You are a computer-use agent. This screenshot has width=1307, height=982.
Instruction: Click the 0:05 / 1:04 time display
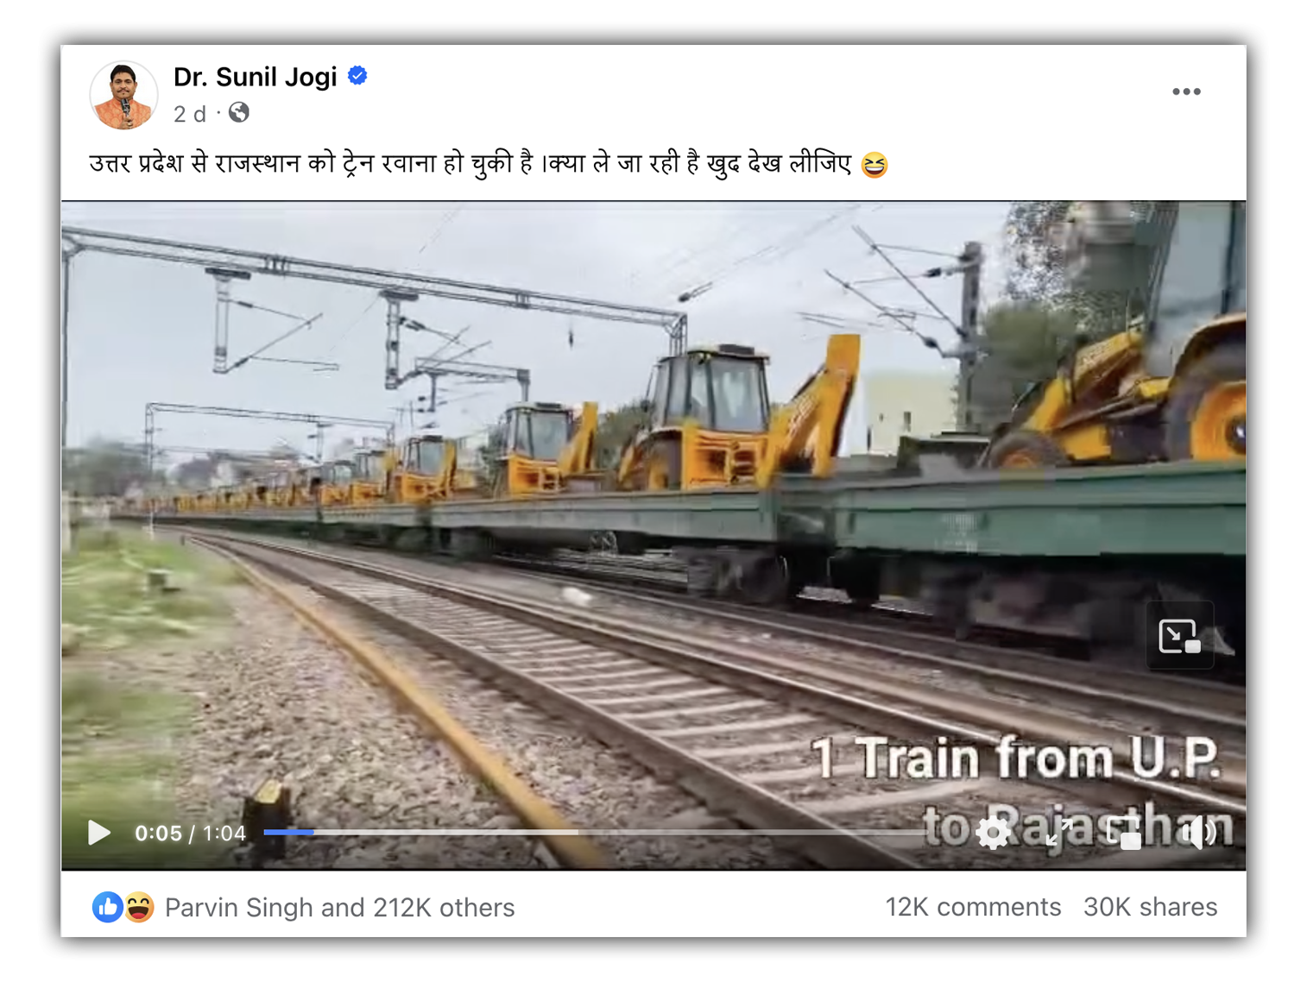190,833
